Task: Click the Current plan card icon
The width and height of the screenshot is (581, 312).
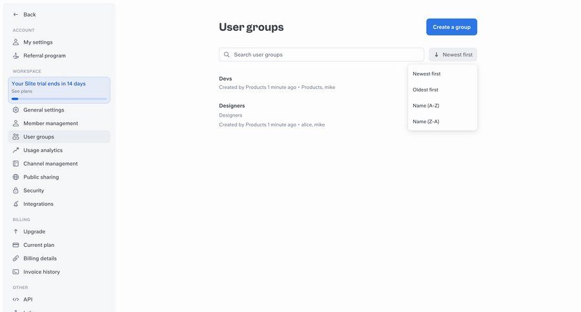Action: [x=16, y=245]
